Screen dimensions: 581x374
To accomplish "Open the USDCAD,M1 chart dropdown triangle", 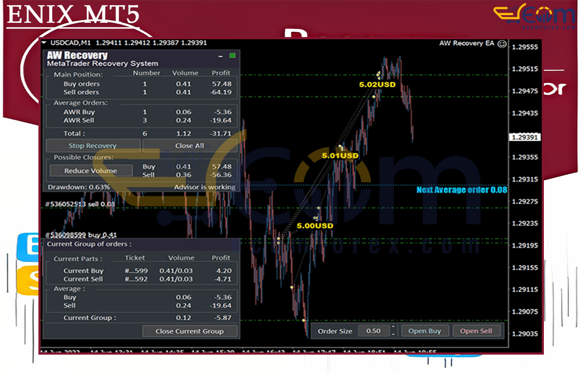I will (x=44, y=43).
